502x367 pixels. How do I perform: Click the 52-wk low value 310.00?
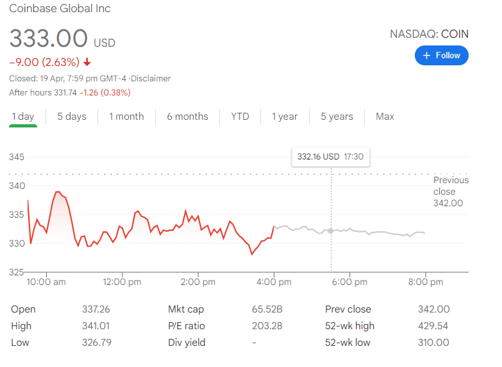coord(433,343)
